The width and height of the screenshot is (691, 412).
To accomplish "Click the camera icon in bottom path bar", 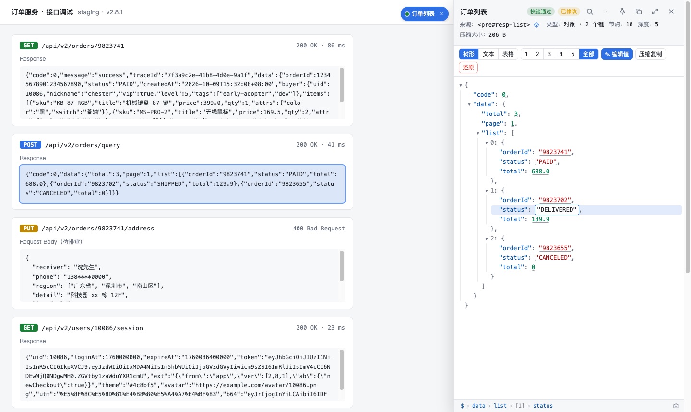I will [x=676, y=406].
